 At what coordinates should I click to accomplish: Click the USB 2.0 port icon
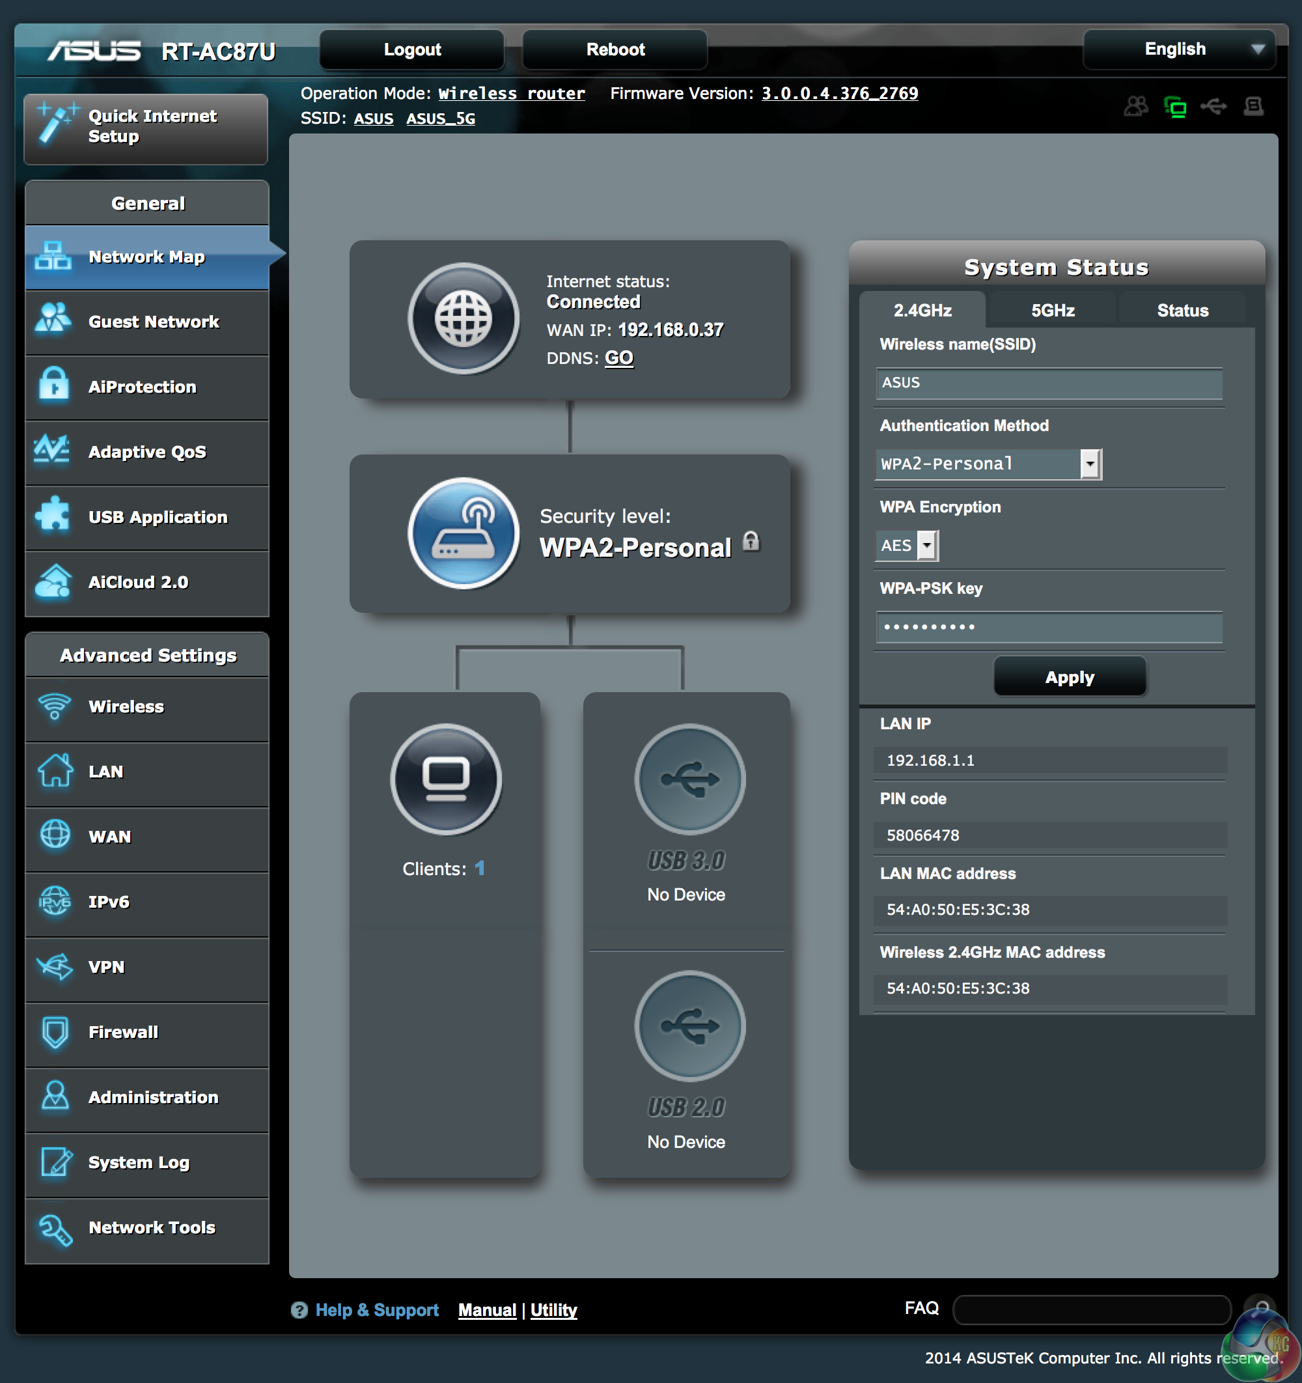(689, 1026)
